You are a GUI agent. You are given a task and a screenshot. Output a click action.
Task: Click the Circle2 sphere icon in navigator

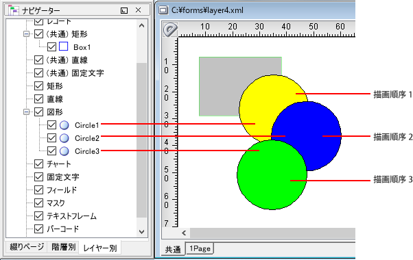(64, 138)
